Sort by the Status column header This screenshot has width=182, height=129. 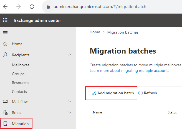(172, 112)
